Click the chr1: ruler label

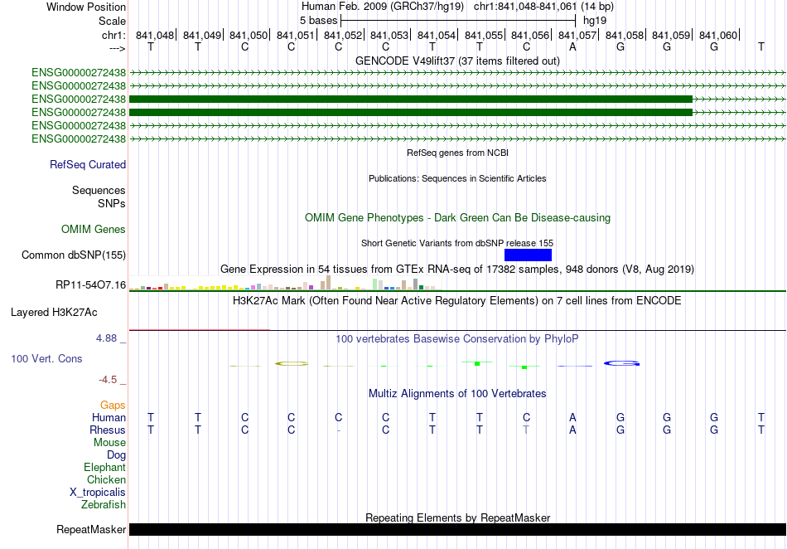113,35
